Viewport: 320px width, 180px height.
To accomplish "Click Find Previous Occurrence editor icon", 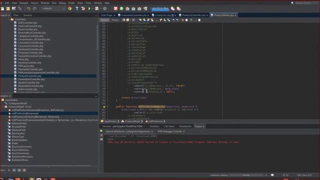I will point(144,20).
